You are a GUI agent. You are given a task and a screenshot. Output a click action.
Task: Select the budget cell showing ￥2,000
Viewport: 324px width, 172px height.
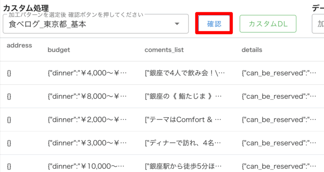click(87, 120)
